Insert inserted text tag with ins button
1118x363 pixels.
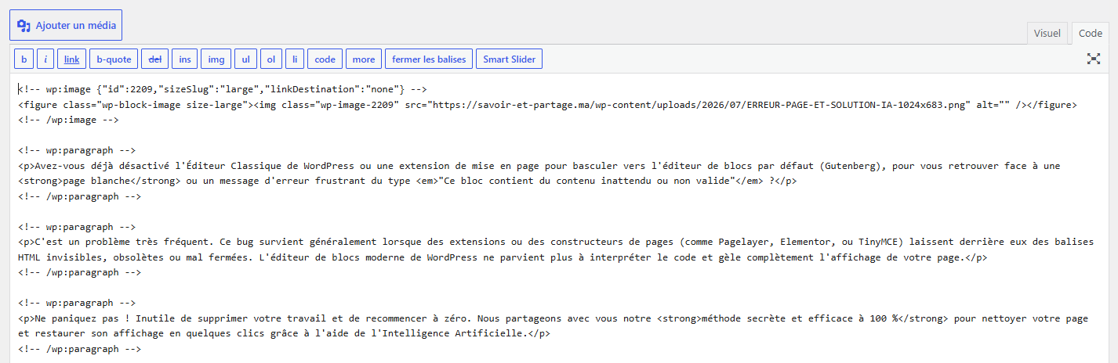click(x=184, y=59)
